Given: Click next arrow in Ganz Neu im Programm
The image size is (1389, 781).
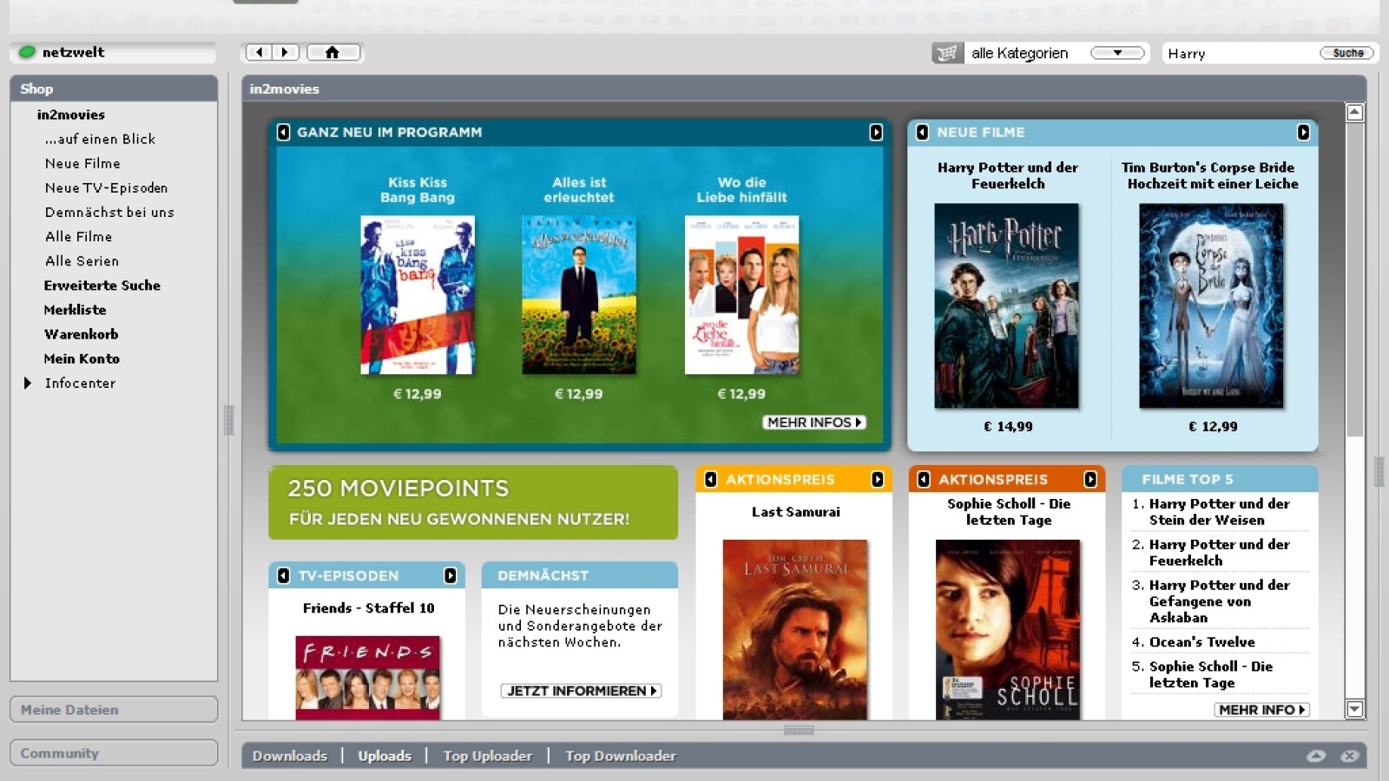Looking at the screenshot, I should coord(876,132).
